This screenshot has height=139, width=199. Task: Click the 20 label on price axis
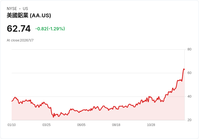click(x=190, y=120)
